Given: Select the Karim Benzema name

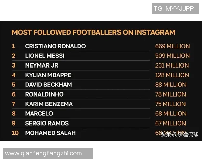Looking at the screenshot, I should pos(49,104).
